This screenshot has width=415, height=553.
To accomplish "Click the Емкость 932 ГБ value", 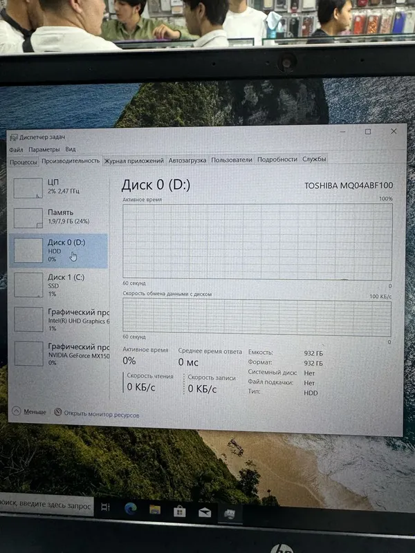I will pyautogui.click(x=313, y=353).
